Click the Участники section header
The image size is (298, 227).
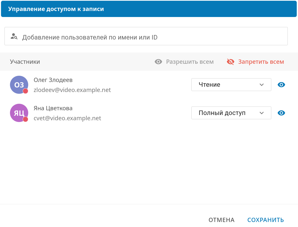(x=25, y=61)
